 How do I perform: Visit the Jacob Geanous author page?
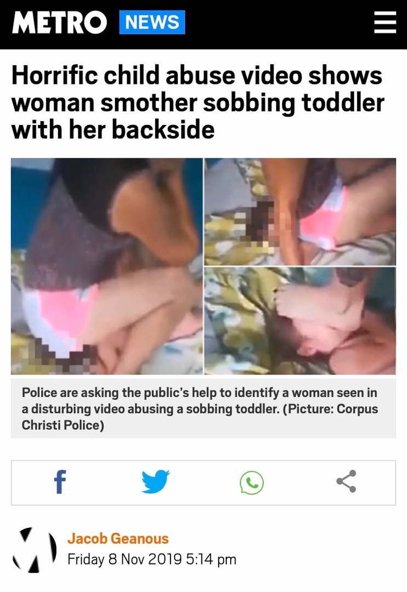click(118, 539)
